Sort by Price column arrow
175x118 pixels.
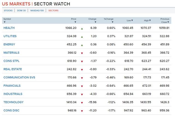pyautogui.click(x=75, y=22)
